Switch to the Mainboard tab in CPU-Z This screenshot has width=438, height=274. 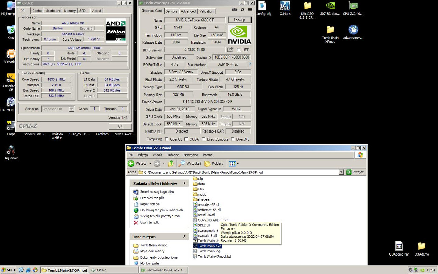(53, 11)
